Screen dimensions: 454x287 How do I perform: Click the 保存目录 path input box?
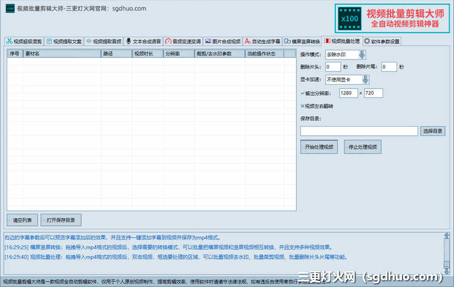tap(359, 131)
